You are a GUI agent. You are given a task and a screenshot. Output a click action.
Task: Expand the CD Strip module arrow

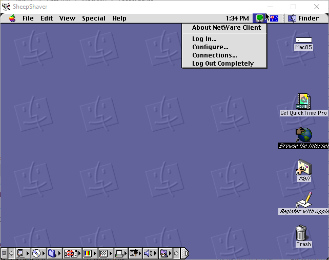coord(44,253)
